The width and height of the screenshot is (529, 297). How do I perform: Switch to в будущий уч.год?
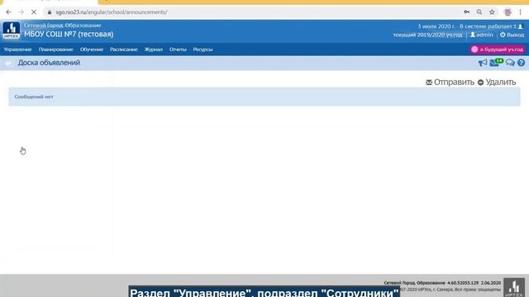pyautogui.click(x=498, y=49)
